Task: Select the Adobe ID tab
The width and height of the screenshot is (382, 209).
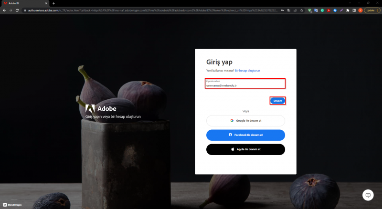Action: (25, 3)
